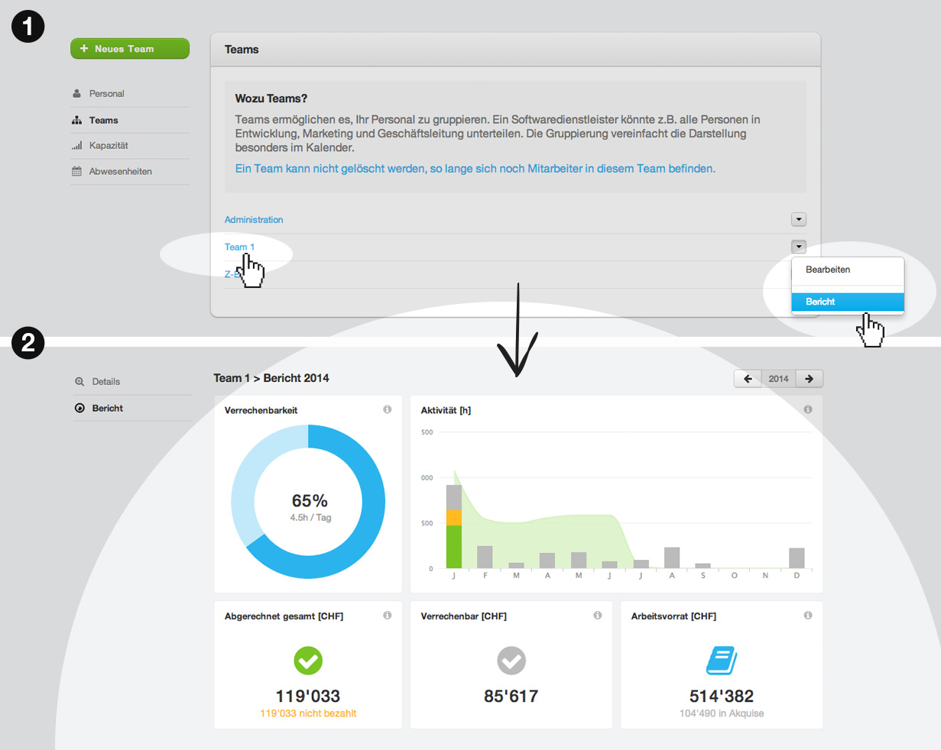Open Details via its magnifier icon
Screen dimensions: 941x750
tap(79, 382)
